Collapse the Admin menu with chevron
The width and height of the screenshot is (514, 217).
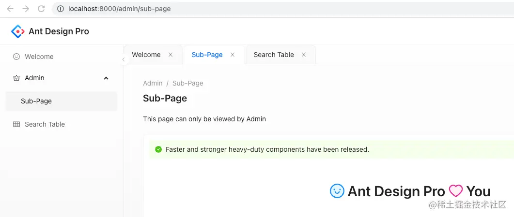pyautogui.click(x=106, y=78)
